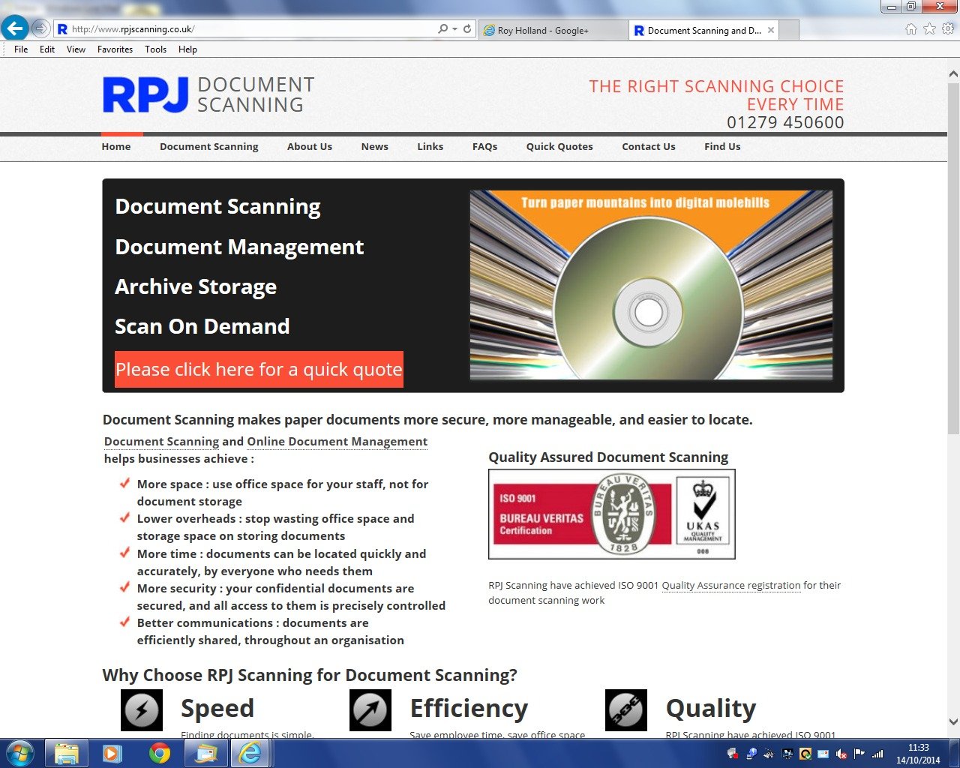The image size is (960, 768).
Task: Follow the Online Document Management link
Action: 337,442
